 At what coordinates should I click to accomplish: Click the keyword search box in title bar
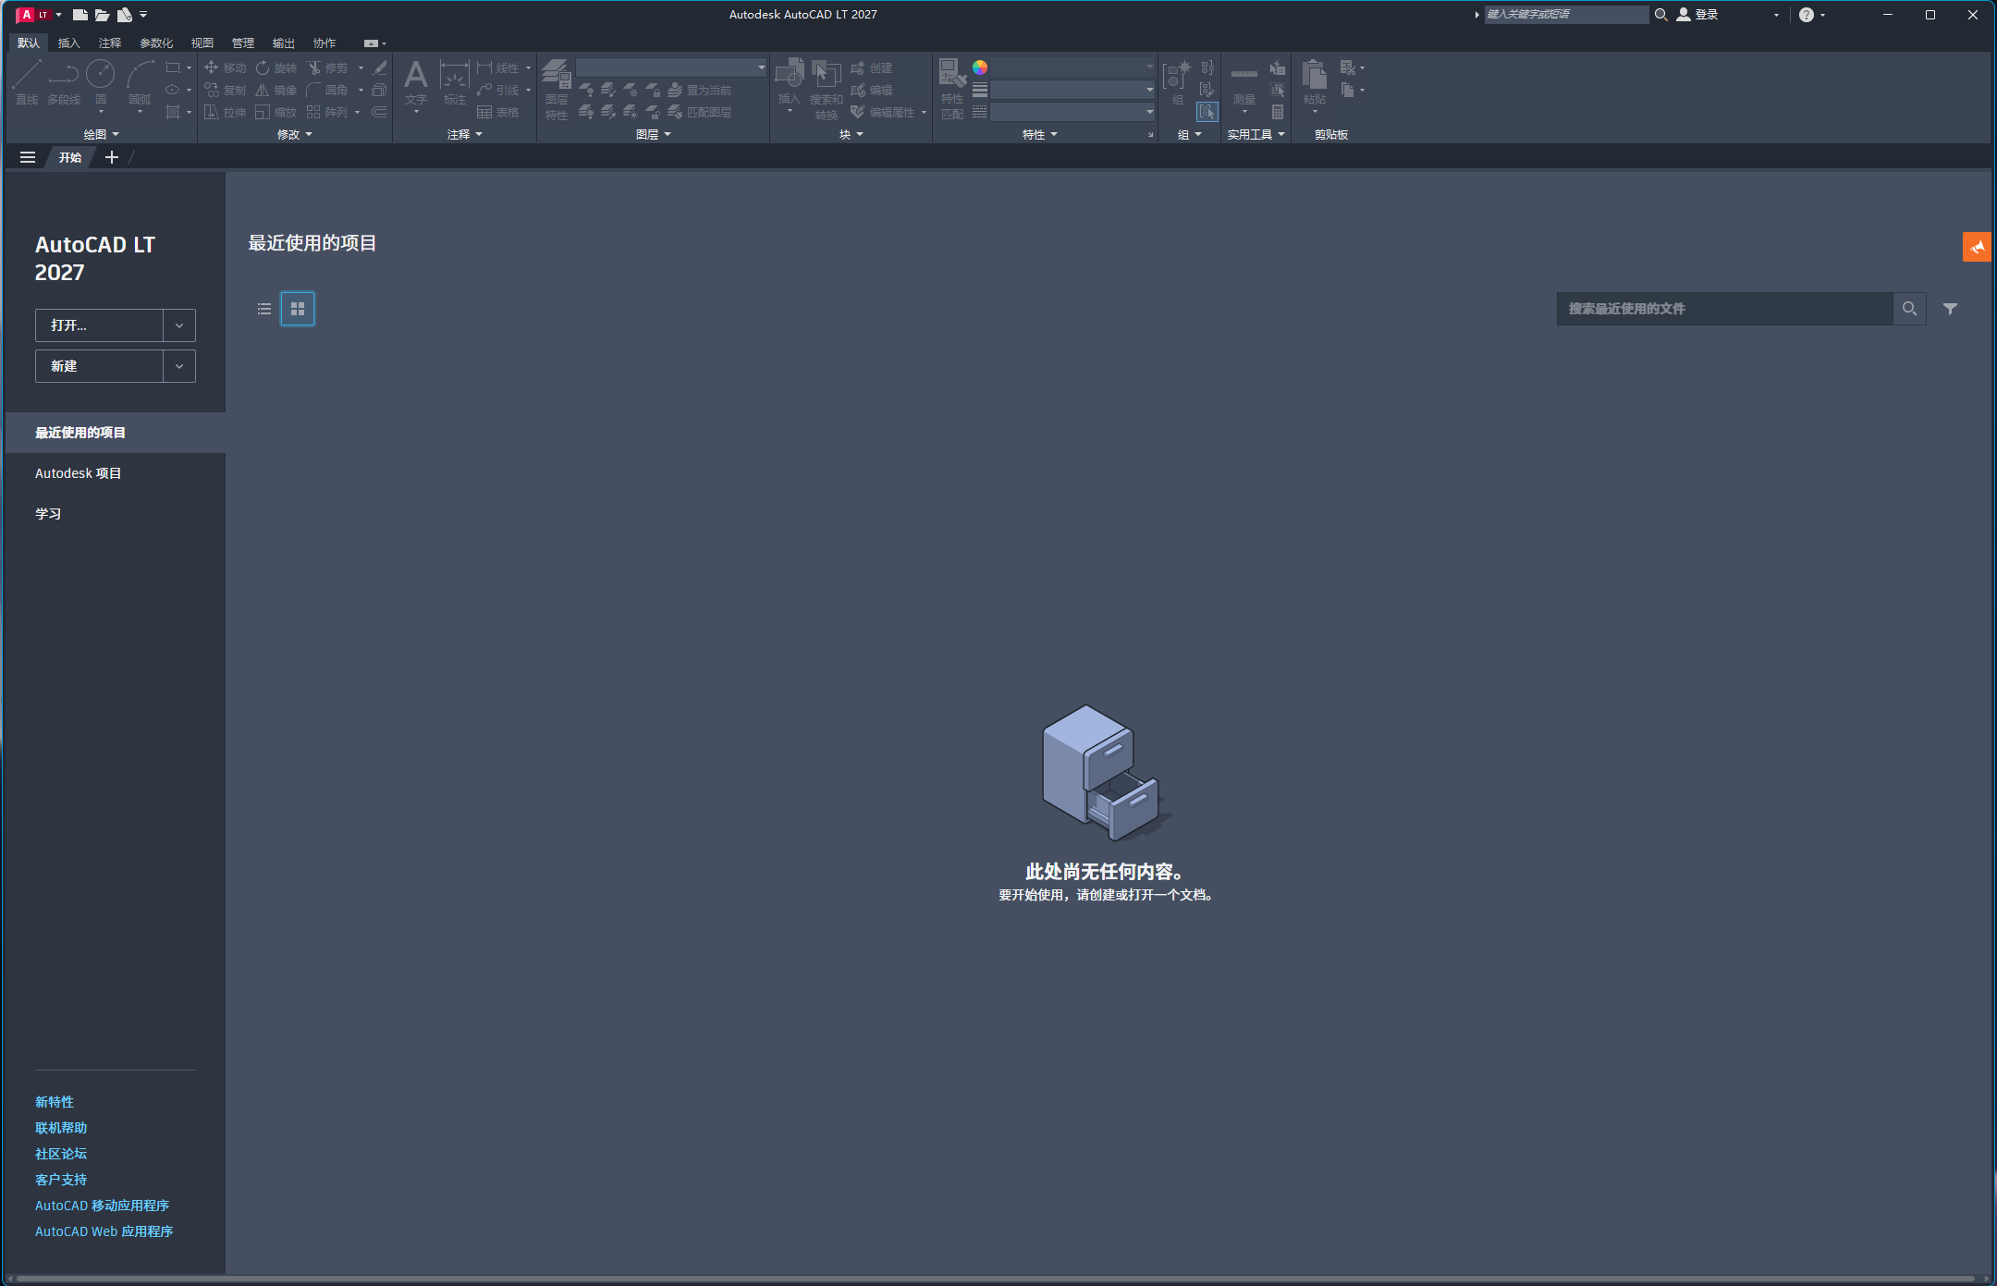[1566, 15]
